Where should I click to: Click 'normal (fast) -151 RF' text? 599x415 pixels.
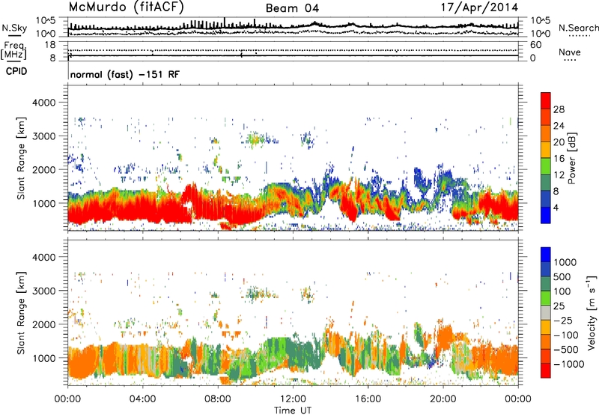pos(124,74)
